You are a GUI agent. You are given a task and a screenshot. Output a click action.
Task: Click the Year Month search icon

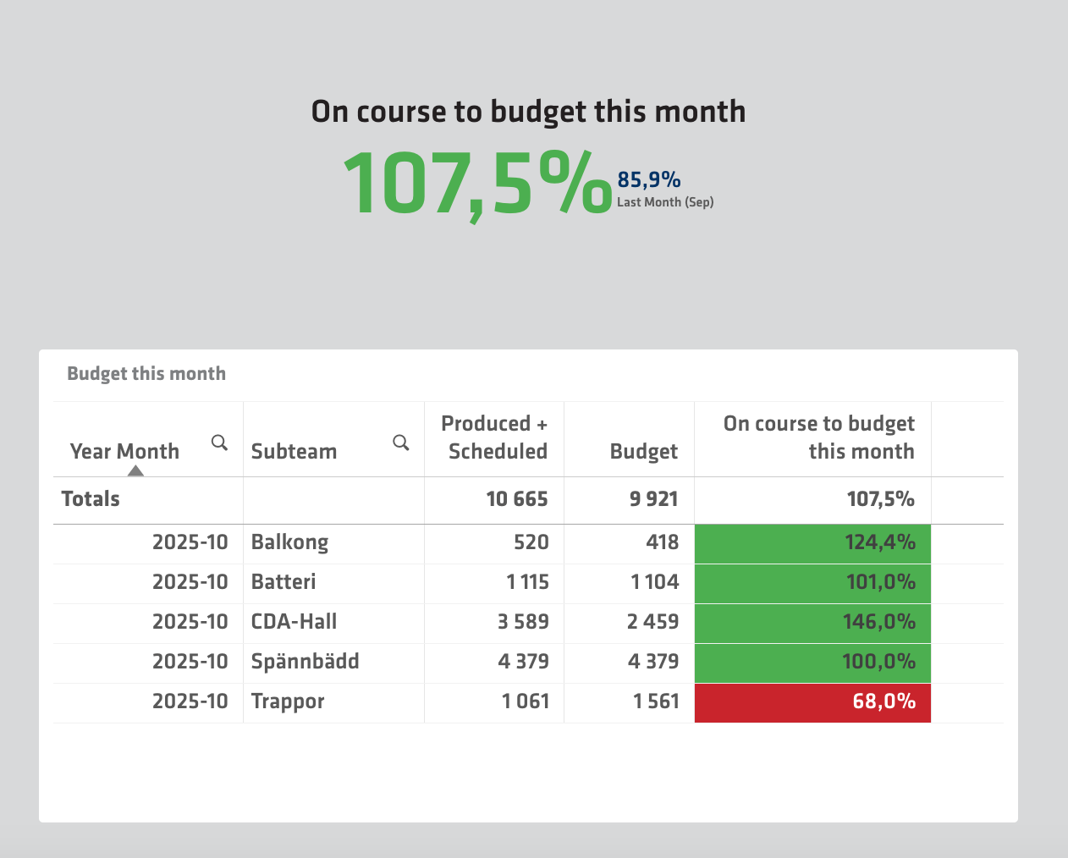pos(219,443)
